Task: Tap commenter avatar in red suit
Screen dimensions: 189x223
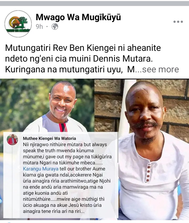Action: coord(13,140)
